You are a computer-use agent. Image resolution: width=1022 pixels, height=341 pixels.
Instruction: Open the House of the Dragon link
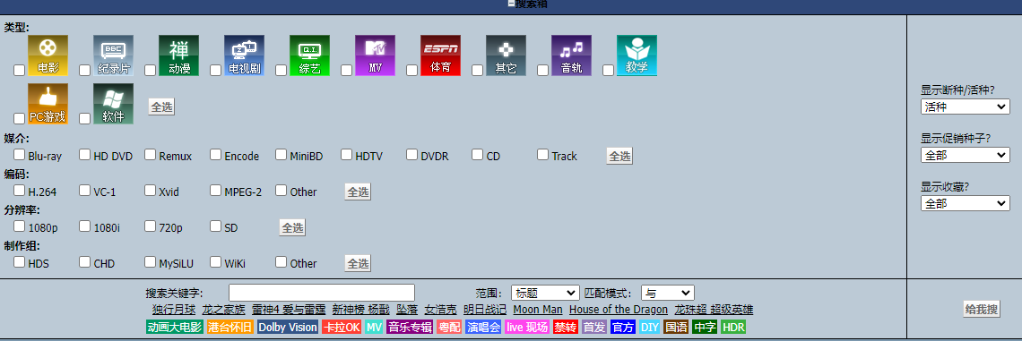click(x=619, y=310)
